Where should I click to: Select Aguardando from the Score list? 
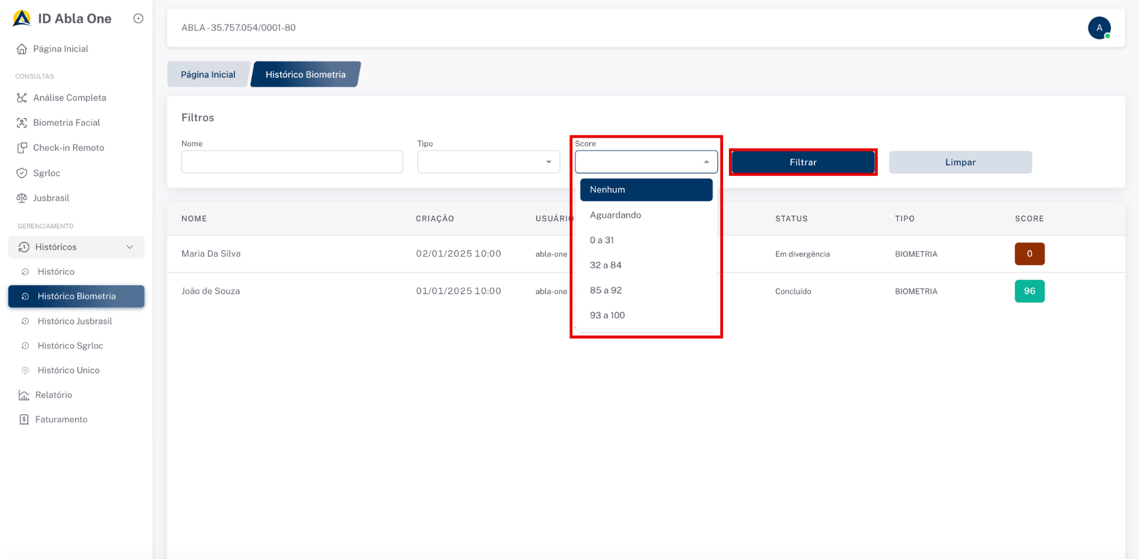click(615, 215)
